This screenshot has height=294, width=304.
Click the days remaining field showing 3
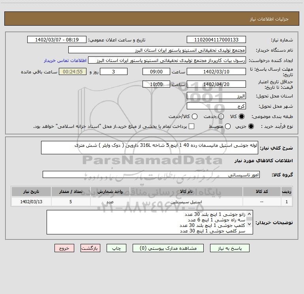coord(114,71)
